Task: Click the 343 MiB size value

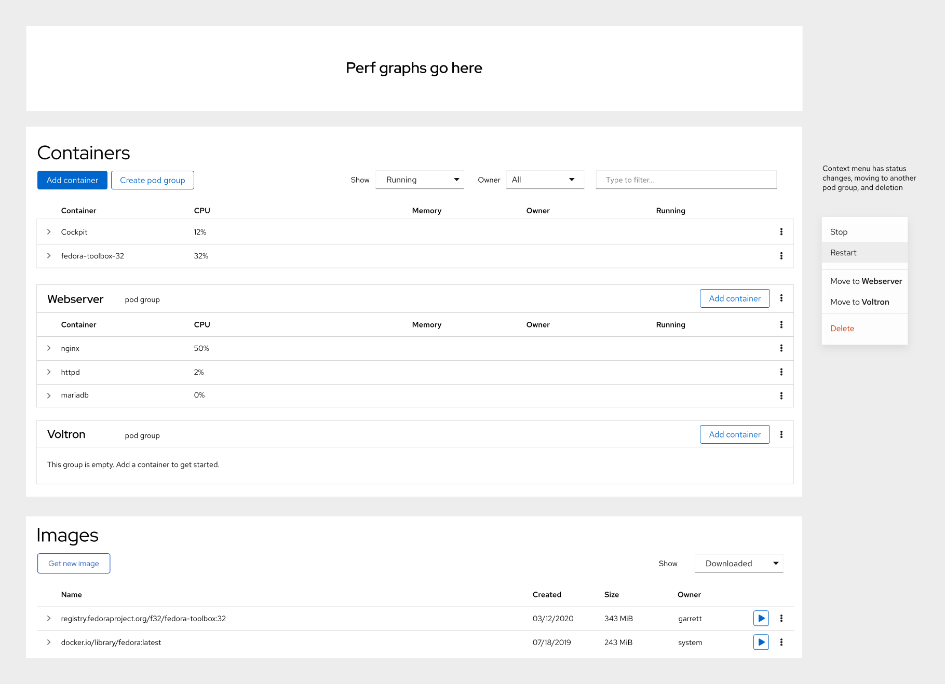Action: click(x=618, y=619)
